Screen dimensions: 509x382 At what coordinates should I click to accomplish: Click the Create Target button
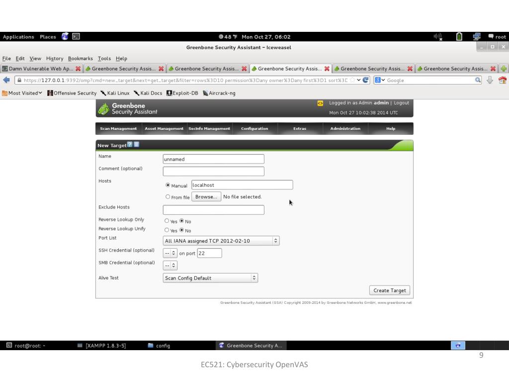[x=390, y=290]
